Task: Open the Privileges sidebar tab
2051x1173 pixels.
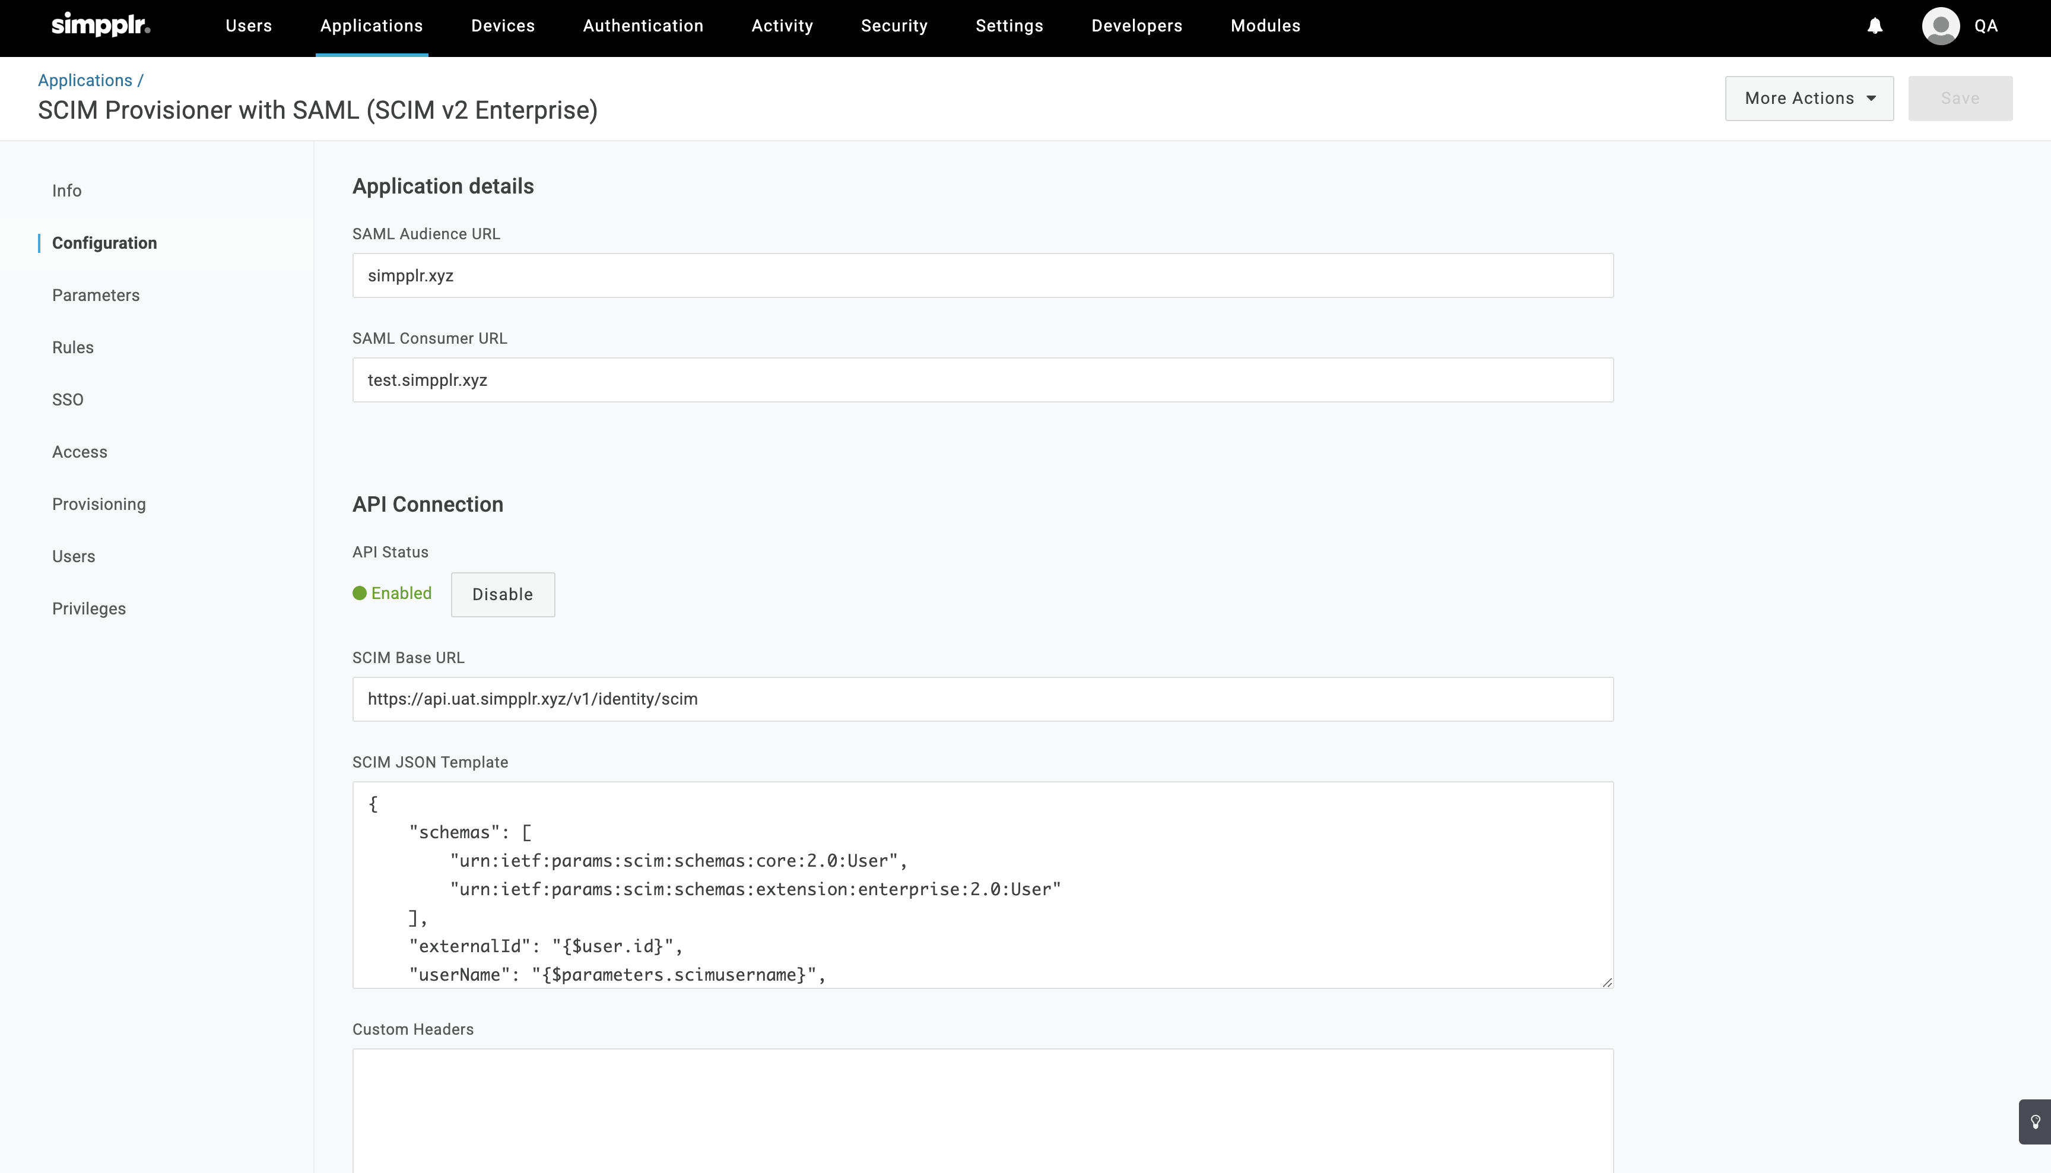Action: 88,609
